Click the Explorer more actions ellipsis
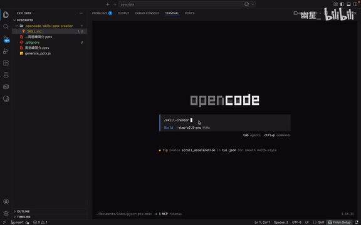Image resolution: width=361 pixels, height=225 pixels. [81, 13]
